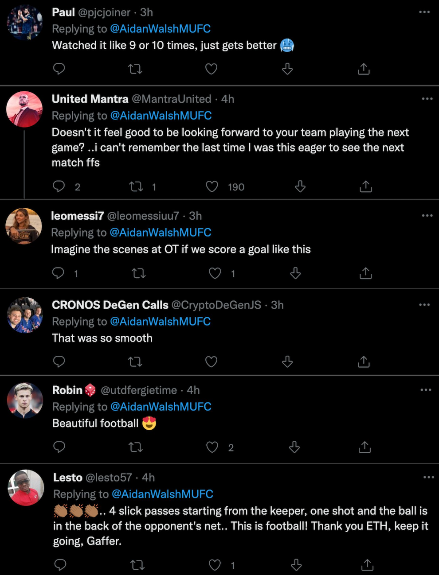Retweet United Mantra's reply

tap(135, 186)
